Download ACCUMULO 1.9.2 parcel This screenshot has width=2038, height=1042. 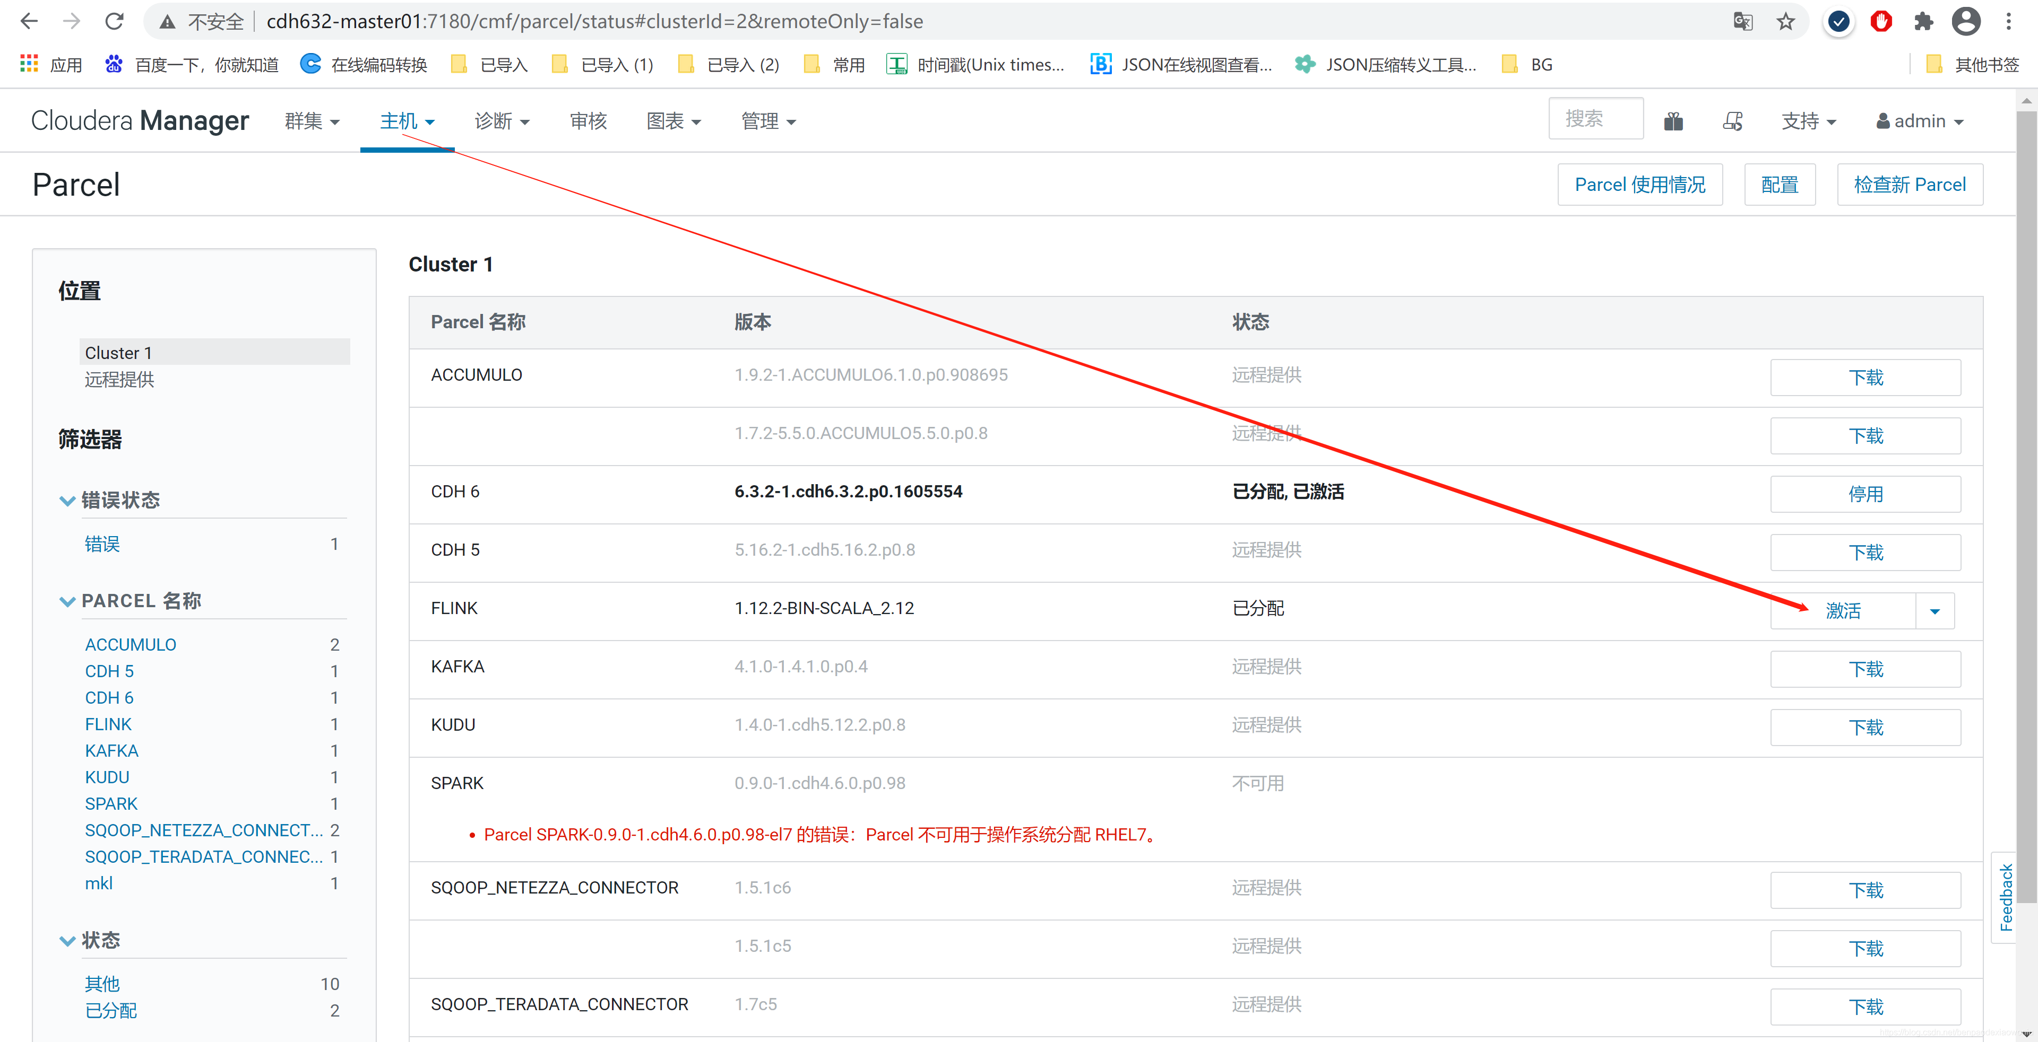tap(1866, 378)
